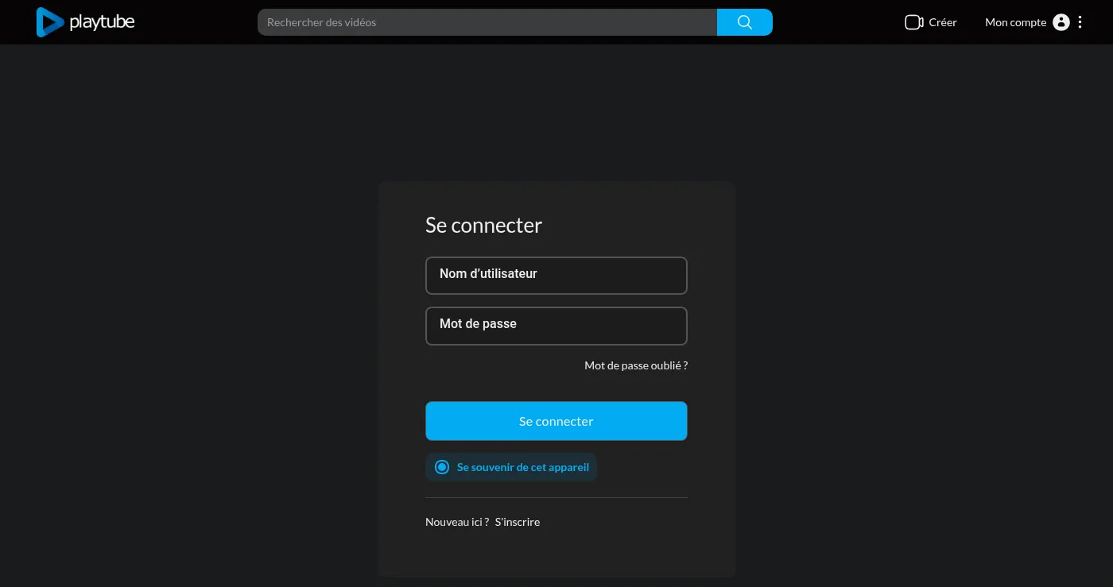Image resolution: width=1113 pixels, height=587 pixels.
Task: Toggle Se souvenir de cet appareil option
Action: click(x=511, y=467)
